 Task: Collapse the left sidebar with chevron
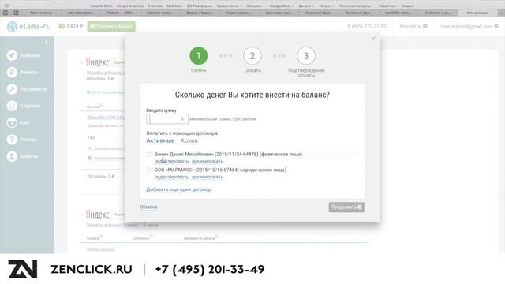click(47, 42)
